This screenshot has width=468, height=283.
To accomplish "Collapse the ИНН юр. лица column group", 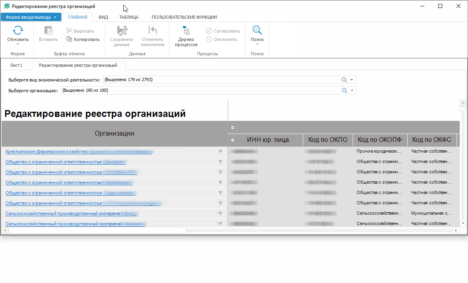I will 233,140.
